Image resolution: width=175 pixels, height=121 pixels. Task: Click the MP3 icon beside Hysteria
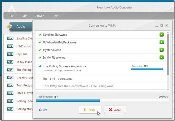coord(10,54)
